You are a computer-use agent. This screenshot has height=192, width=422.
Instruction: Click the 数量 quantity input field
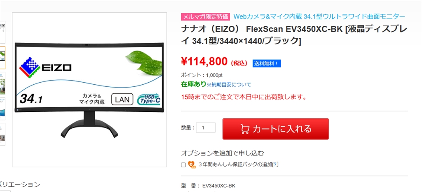click(206, 127)
